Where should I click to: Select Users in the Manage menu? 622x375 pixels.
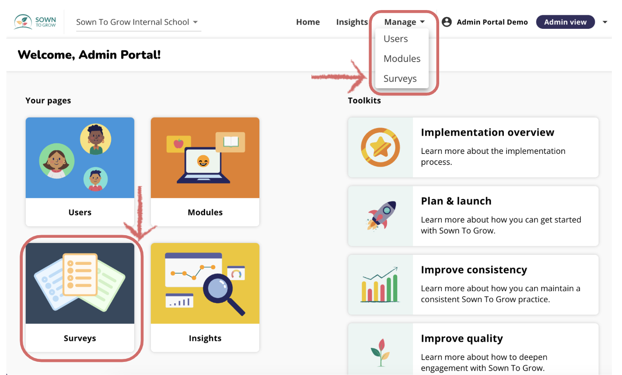[x=396, y=39]
